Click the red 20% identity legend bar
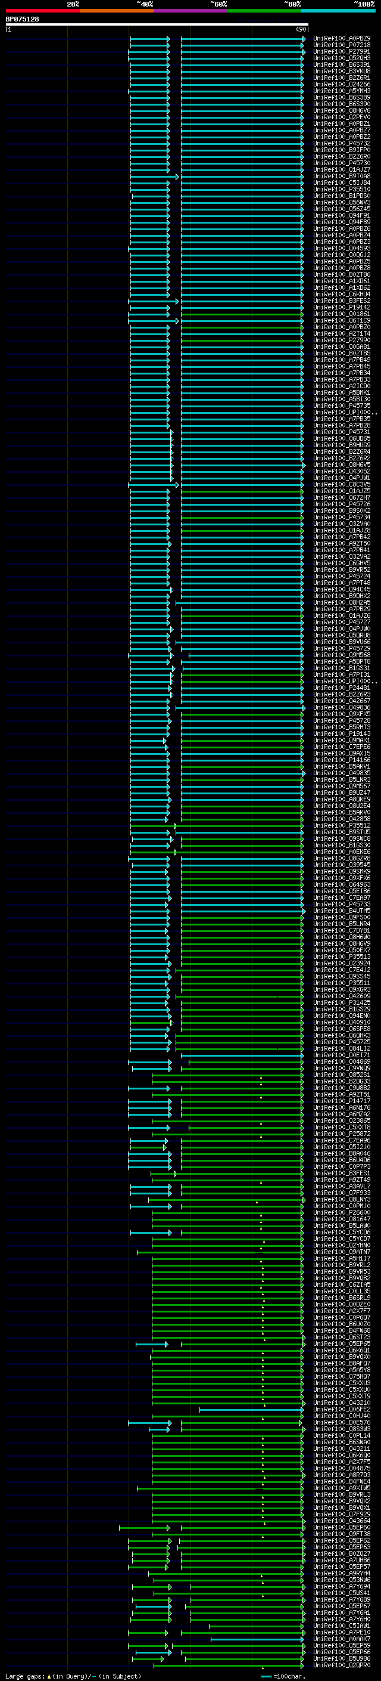Viewport: 381px width, 1681px height. pyautogui.click(x=42, y=11)
